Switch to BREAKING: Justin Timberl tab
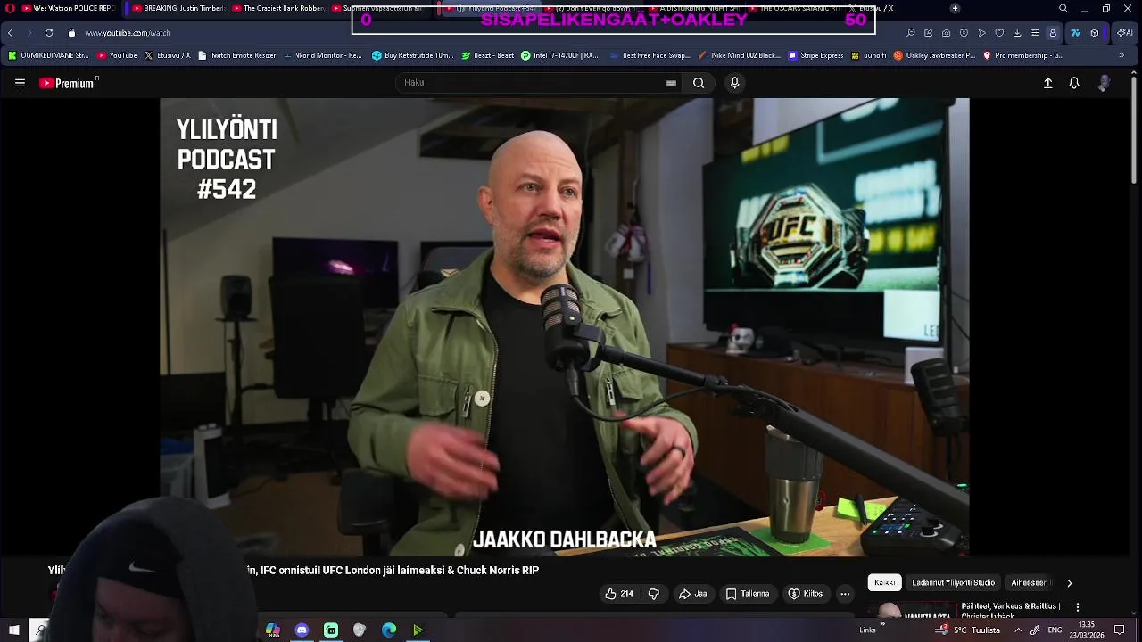Screen dimensions: 1142x642 click(x=177, y=8)
